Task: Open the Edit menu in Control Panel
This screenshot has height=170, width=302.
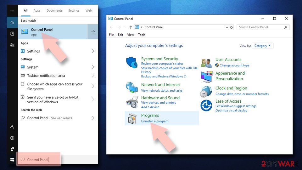Action: pos(120,35)
